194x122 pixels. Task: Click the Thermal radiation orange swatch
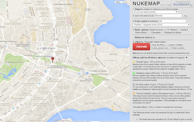[x=134, y=93]
